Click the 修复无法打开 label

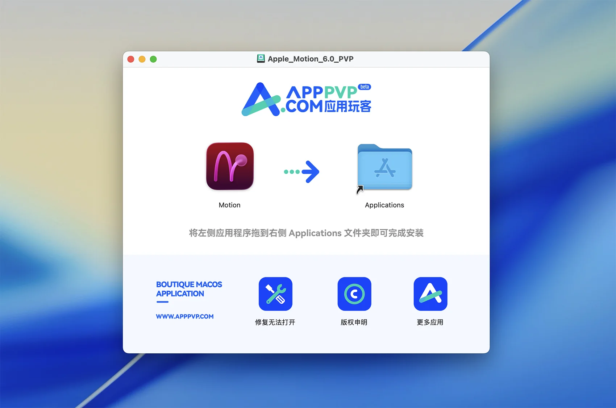pyautogui.click(x=275, y=322)
